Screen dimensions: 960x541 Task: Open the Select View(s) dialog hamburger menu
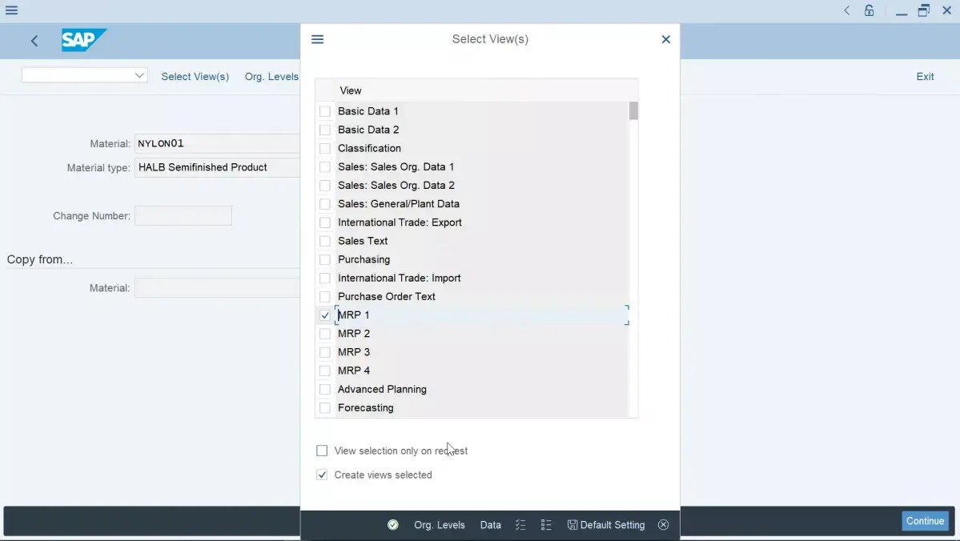[x=317, y=39]
